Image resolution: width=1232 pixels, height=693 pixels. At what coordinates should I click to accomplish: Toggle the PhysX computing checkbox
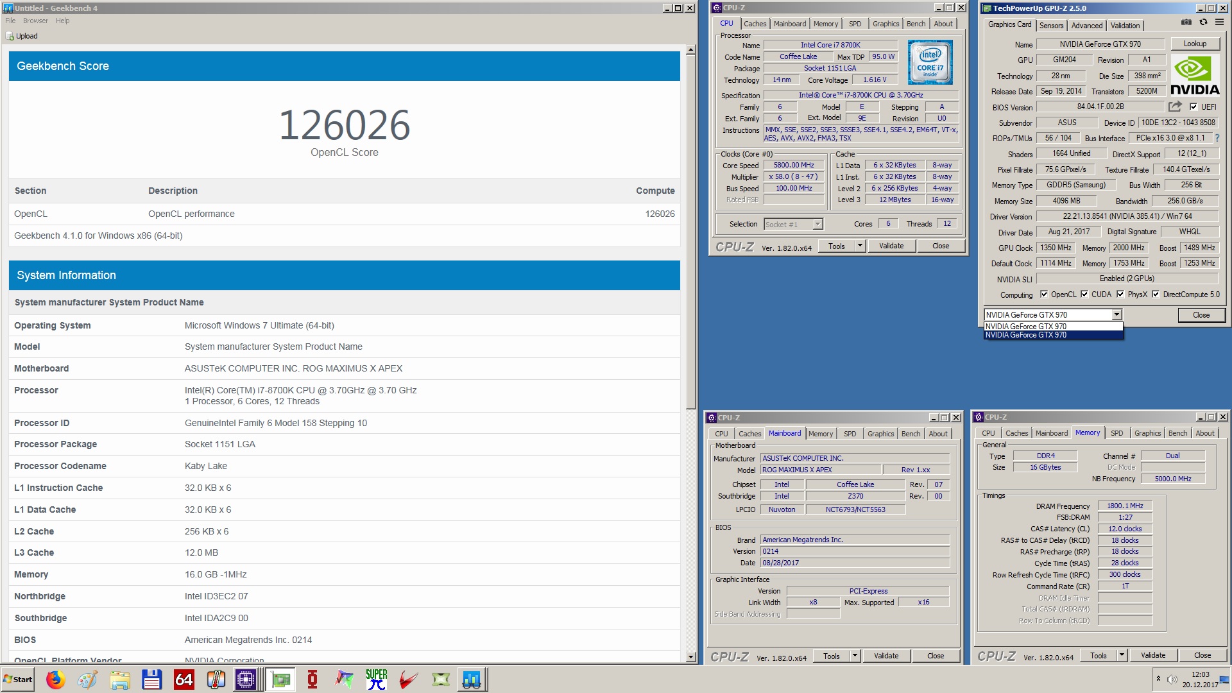(x=1120, y=295)
